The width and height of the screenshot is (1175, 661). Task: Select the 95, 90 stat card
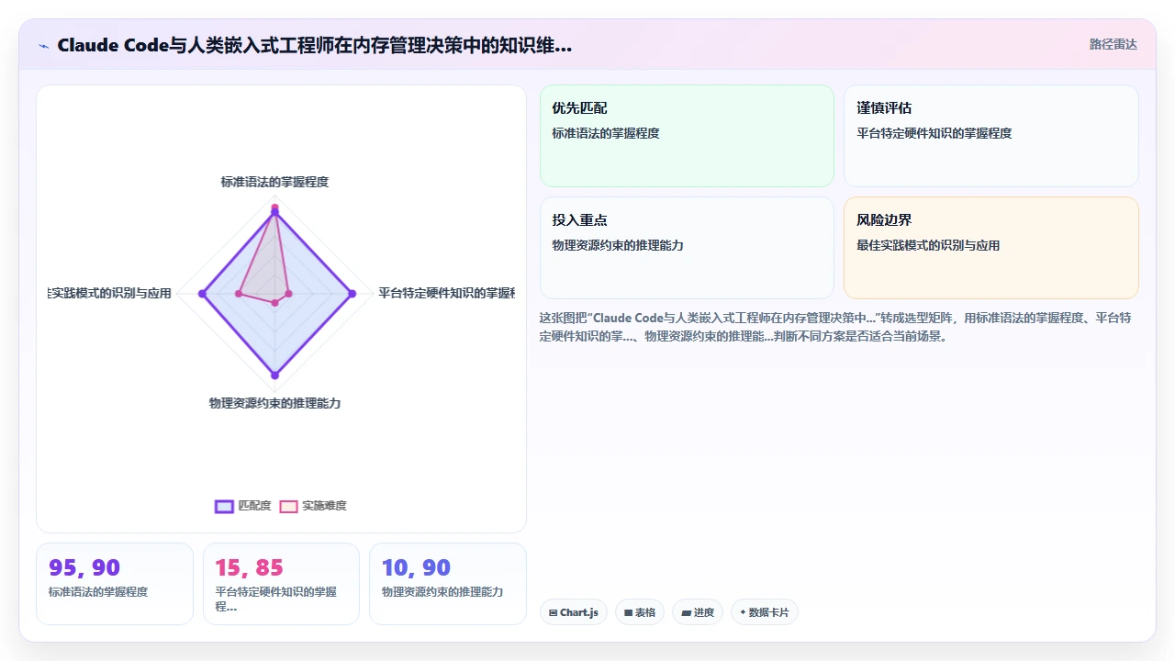pos(115,584)
